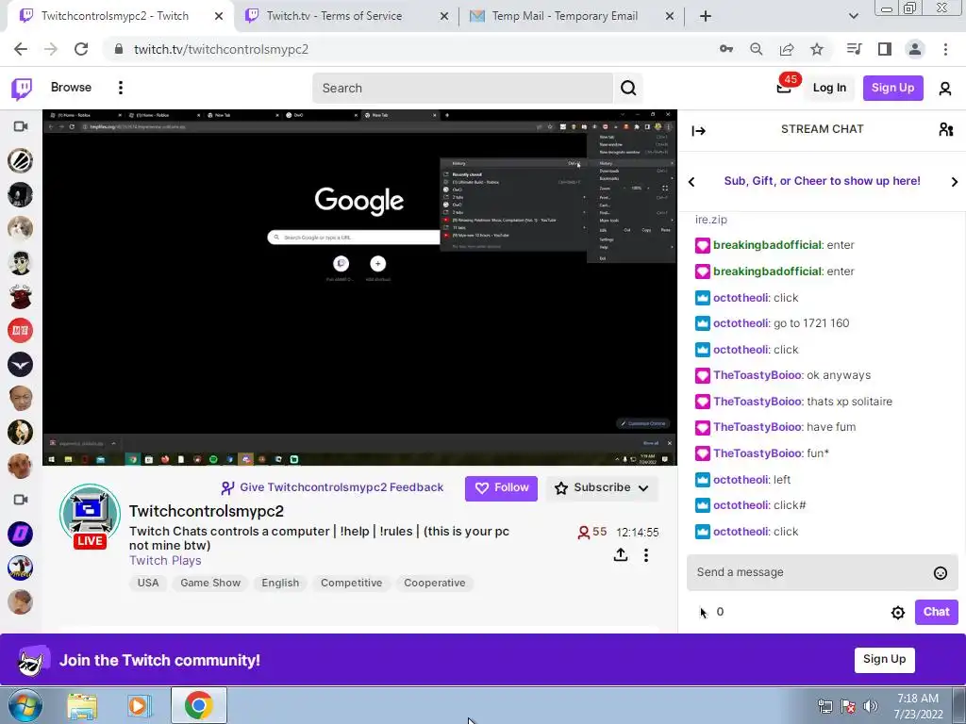Screen dimensions: 966x724
Task: Open the user profile icon in Twitch header
Action: coord(945,88)
